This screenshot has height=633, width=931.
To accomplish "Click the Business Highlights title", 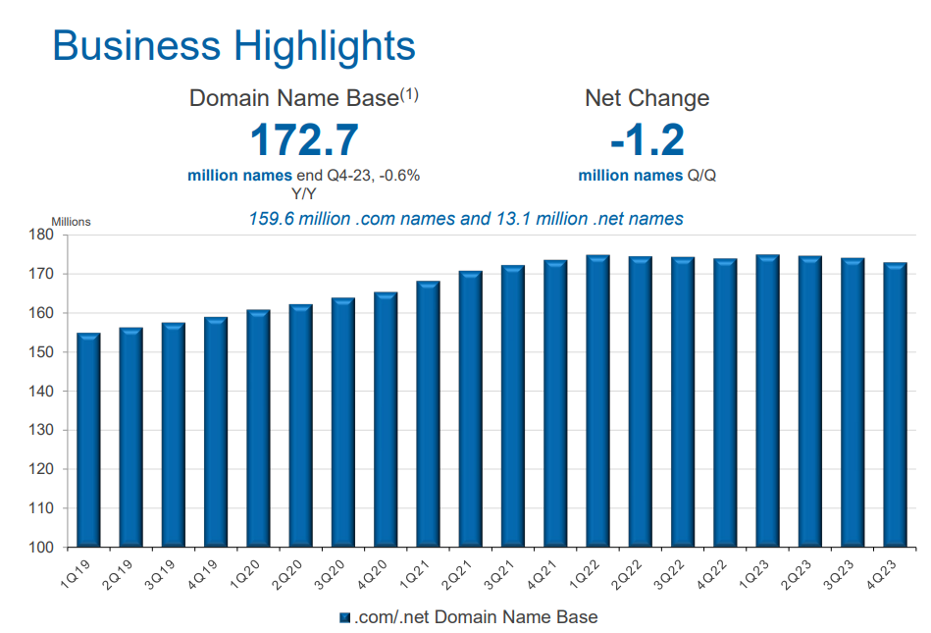I will (233, 46).
